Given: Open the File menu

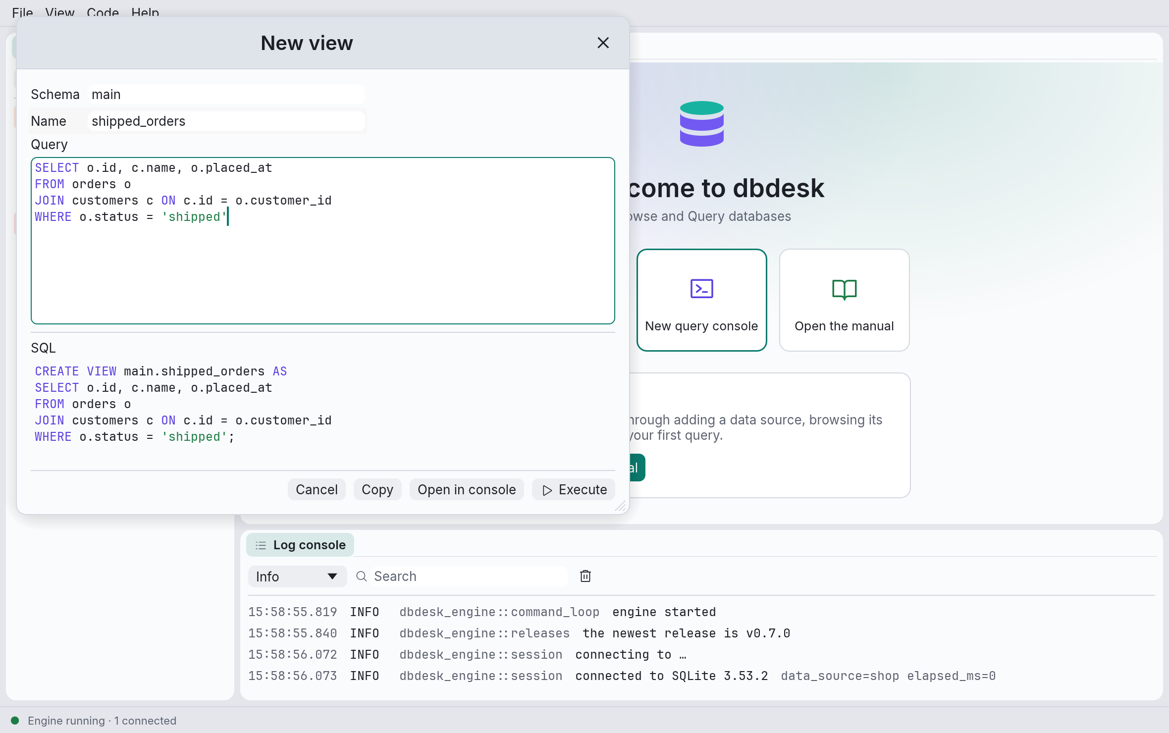Looking at the screenshot, I should (x=22, y=12).
